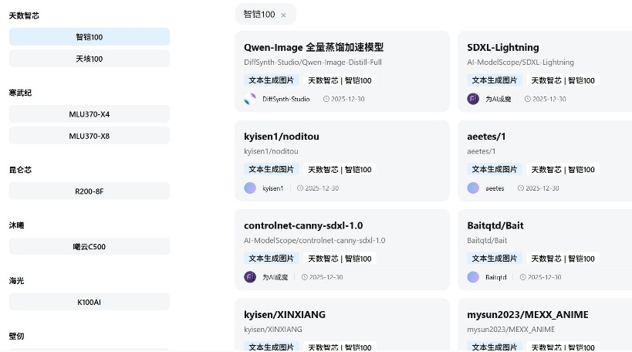Click clock icon on Qwen-Image card
Image resolution: width=632 pixels, height=352 pixels.
pyautogui.click(x=326, y=99)
